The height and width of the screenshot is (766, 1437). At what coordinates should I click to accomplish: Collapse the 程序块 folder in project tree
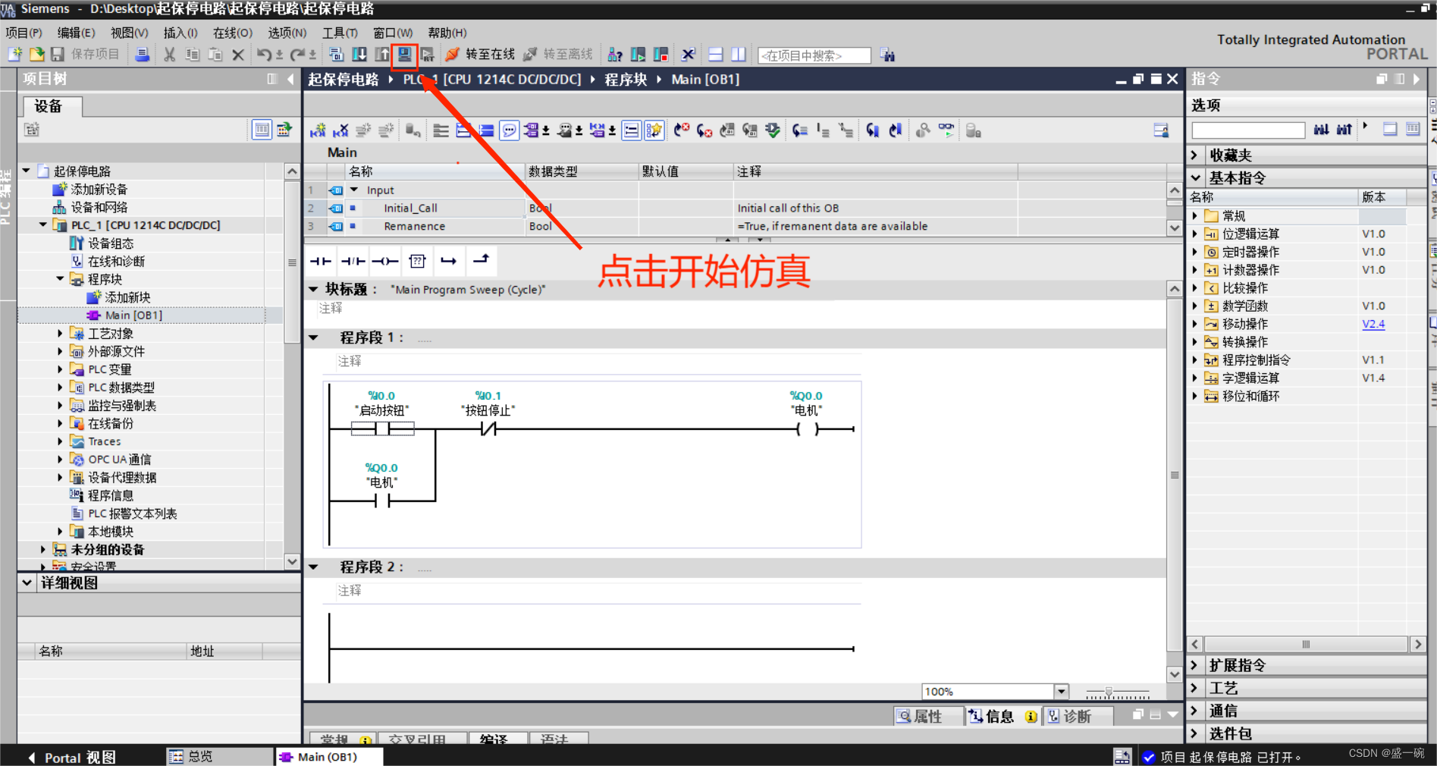pyautogui.click(x=60, y=279)
